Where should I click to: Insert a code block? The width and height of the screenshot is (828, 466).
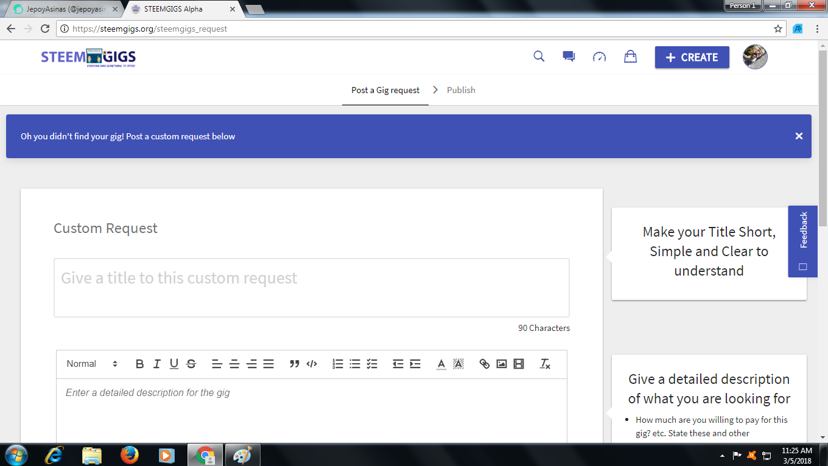[312, 364]
